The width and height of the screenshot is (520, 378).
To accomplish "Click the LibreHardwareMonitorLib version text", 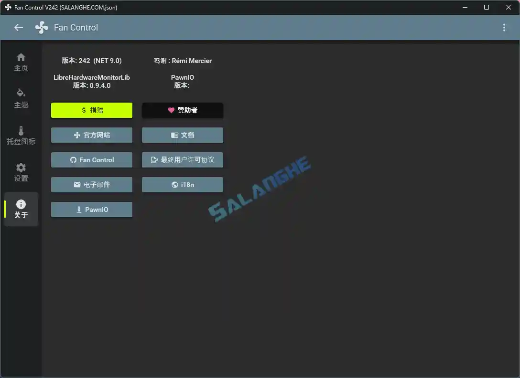I will click(93, 81).
